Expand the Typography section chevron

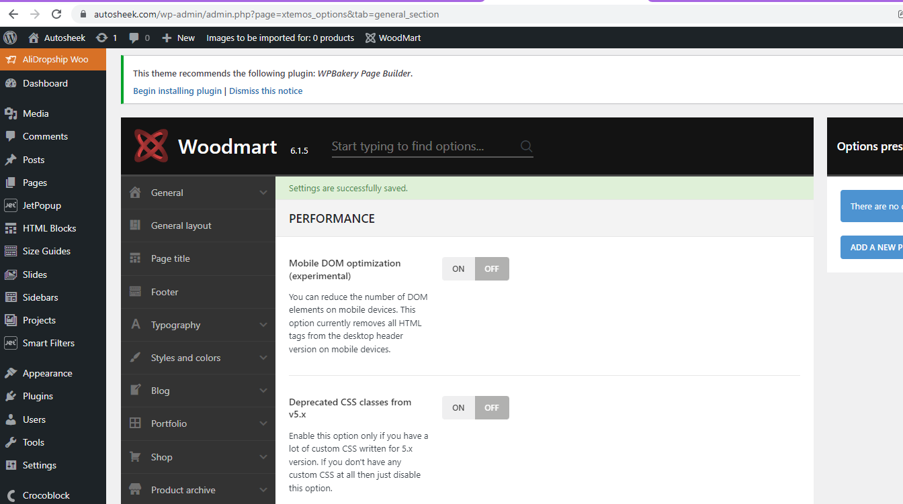point(263,325)
